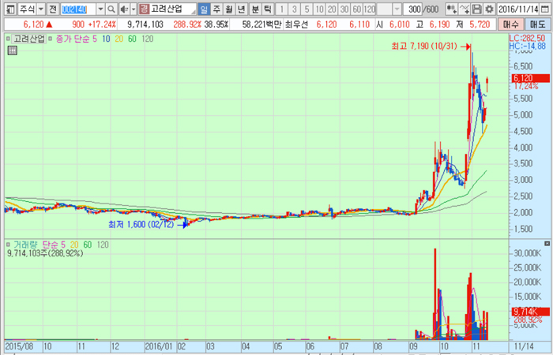The image size is (553, 355).
Task: Click the grid table icon below 고려산업
Action: pos(11,50)
